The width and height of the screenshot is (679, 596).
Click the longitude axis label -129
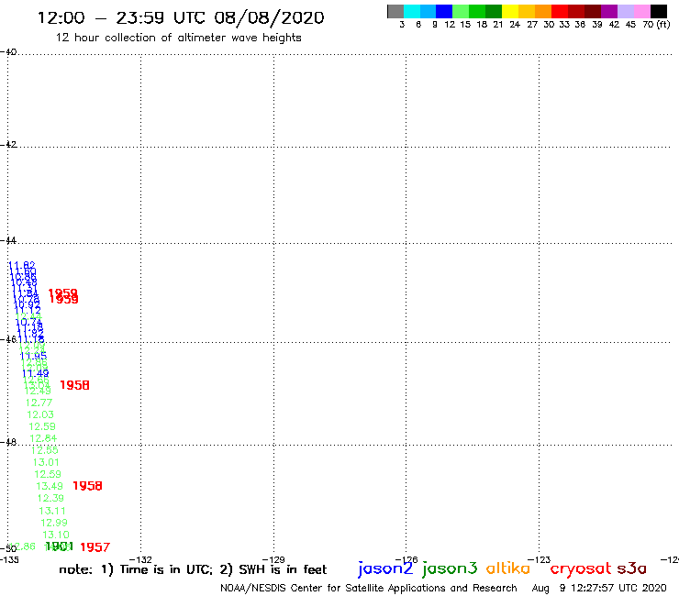pos(273,559)
